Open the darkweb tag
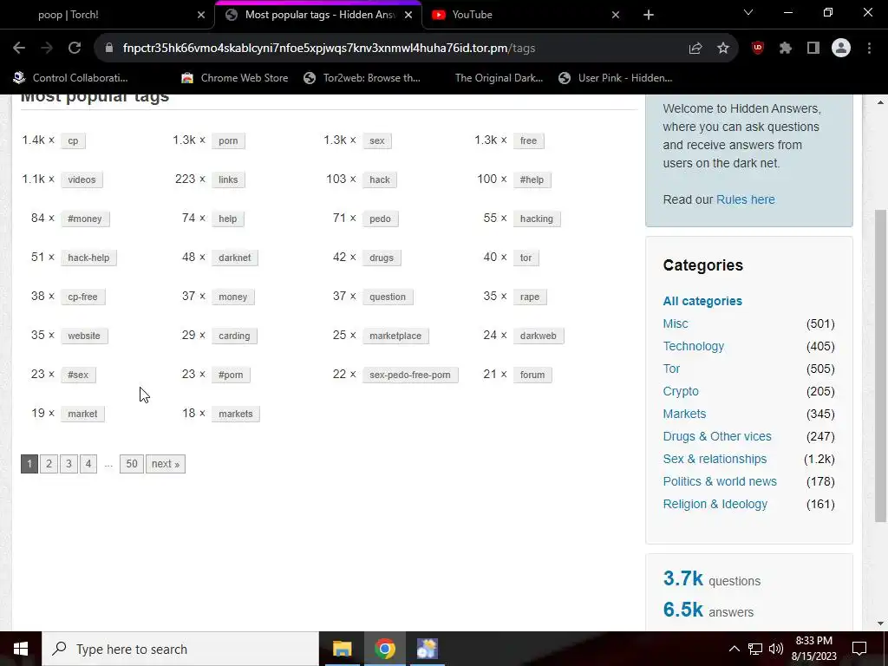 tap(538, 336)
